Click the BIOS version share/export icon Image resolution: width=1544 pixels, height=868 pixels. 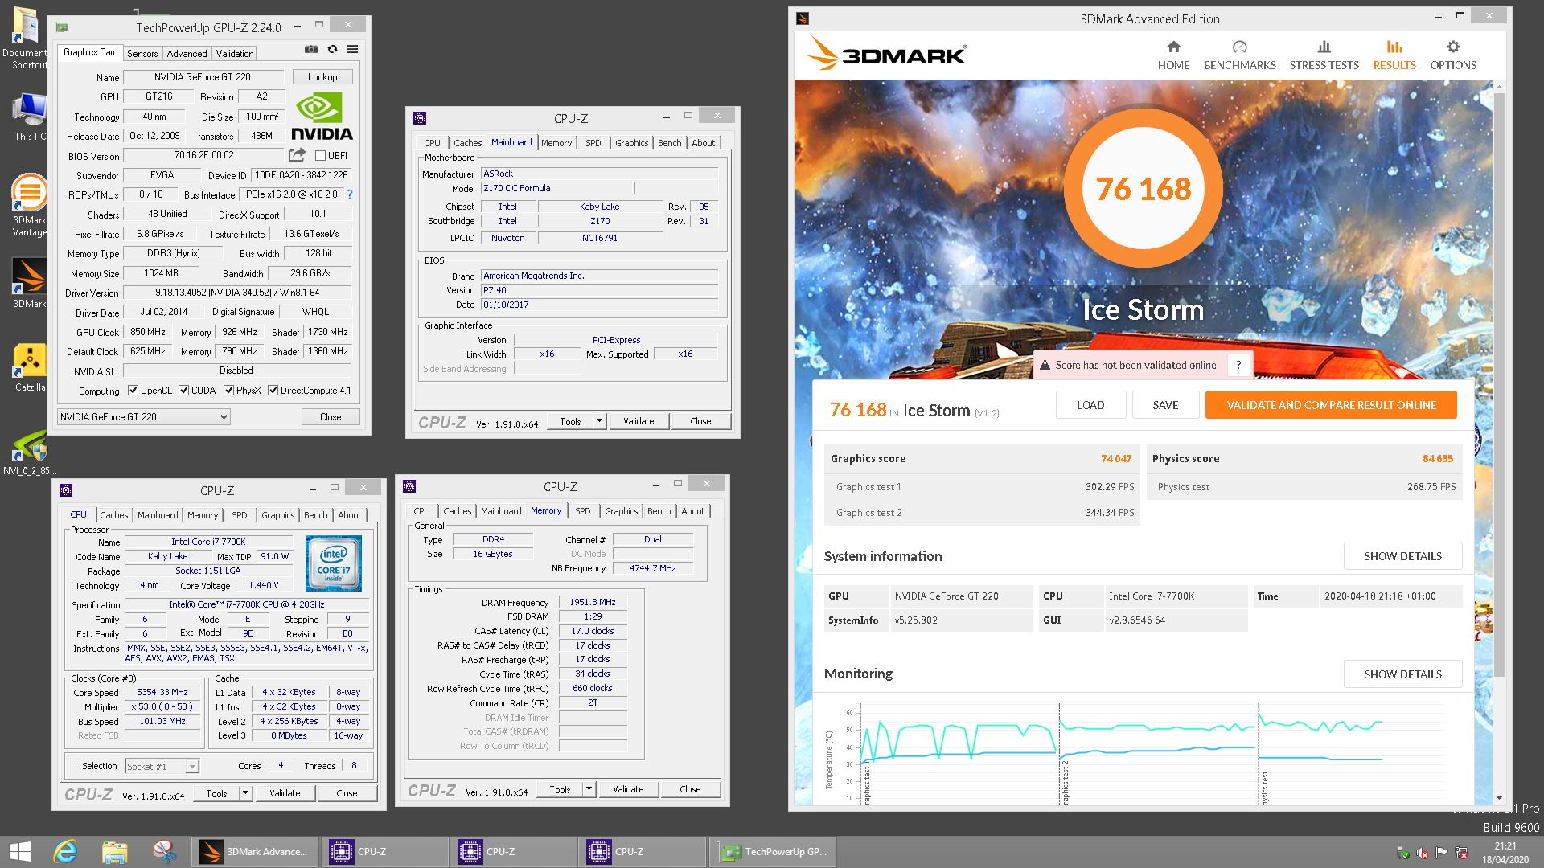tap(298, 155)
